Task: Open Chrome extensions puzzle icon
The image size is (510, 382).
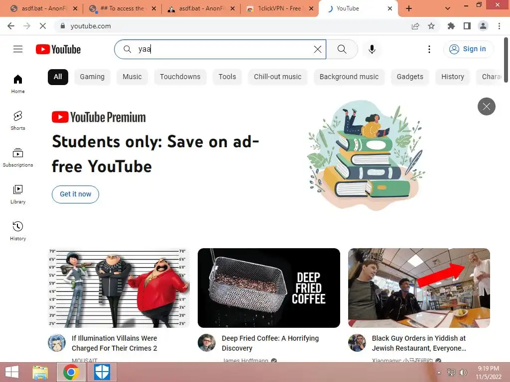Action: 451,26
